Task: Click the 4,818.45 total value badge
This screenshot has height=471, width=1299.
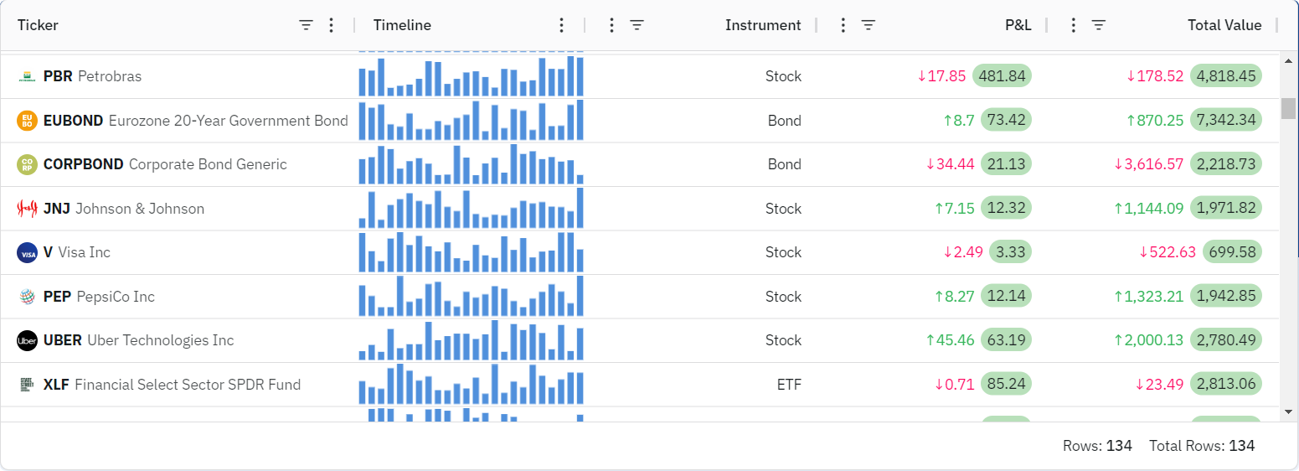Action: pos(1226,76)
